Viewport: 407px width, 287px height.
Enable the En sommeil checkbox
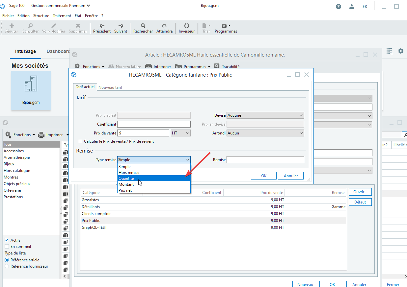coord(7,246)
